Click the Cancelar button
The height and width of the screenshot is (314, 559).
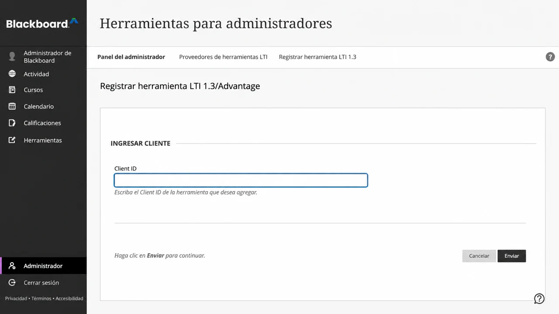tap(479, 256)
